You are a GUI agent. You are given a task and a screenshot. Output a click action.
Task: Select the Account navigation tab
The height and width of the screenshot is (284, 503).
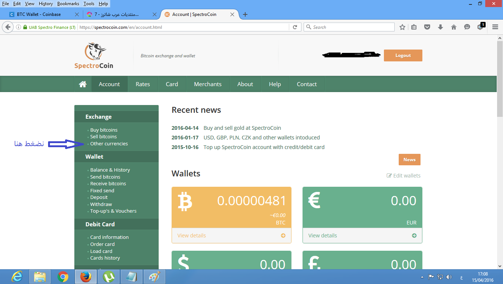tap(109, 84)
